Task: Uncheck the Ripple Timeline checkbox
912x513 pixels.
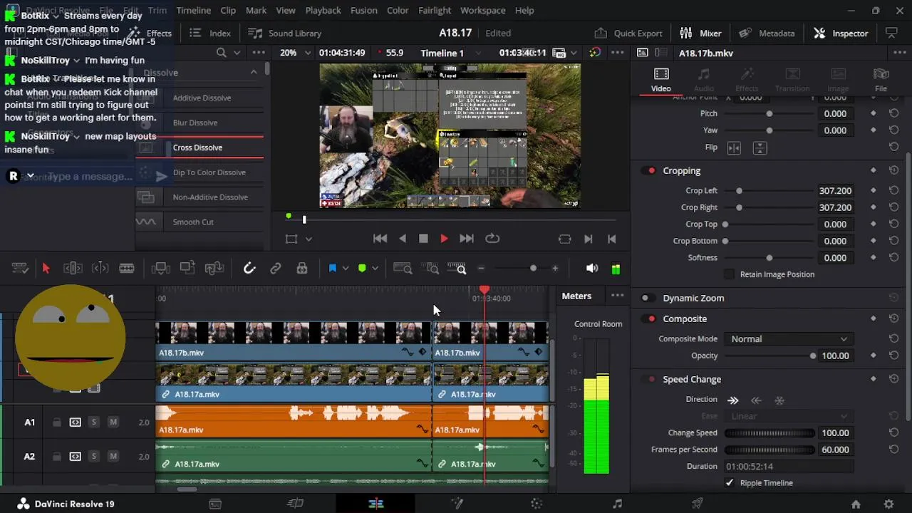Action: (x=729, y=483)
